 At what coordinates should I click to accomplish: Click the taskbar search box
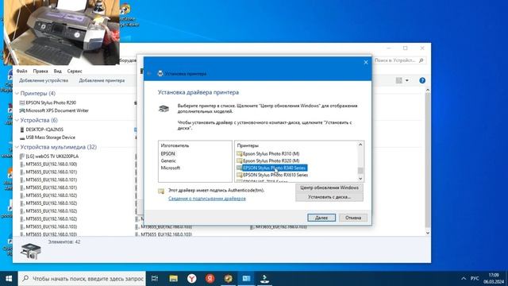click(82, 279)
